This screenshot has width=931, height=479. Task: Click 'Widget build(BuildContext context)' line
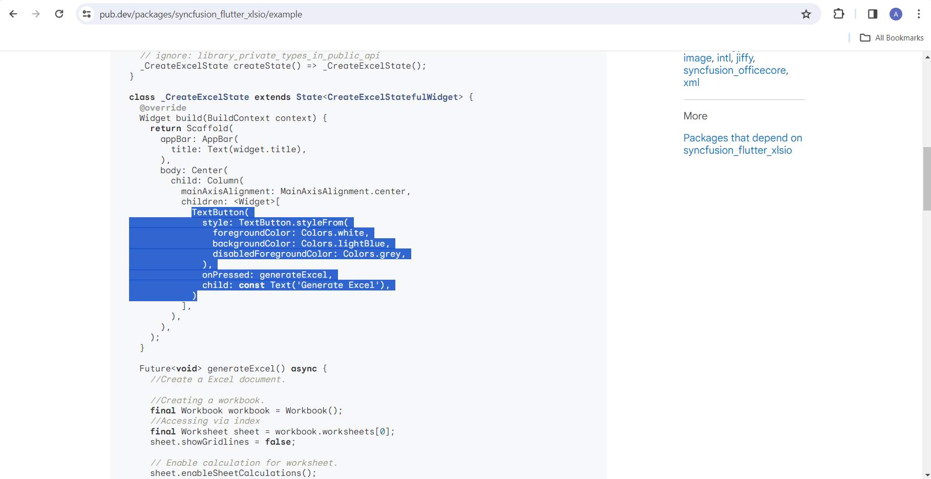(233, 118)
